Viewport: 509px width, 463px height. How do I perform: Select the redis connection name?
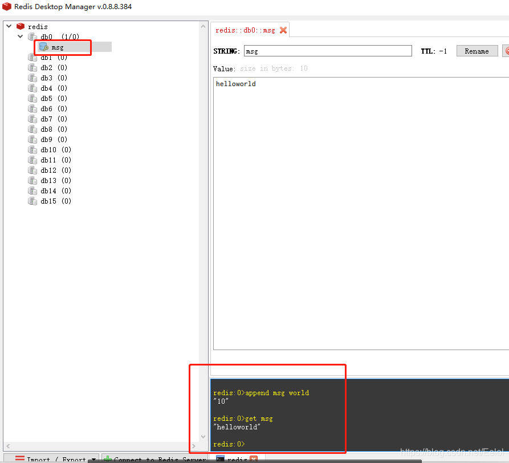(x=38, y=27)
